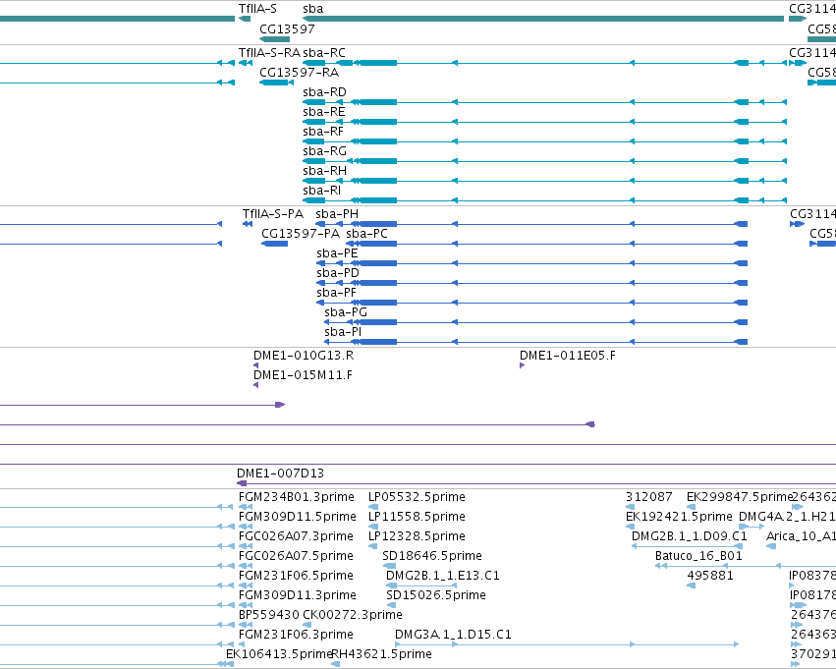Click FGM231F06.3prime EST label
Viewport: 836px width, 669px height.
point(296,636)
